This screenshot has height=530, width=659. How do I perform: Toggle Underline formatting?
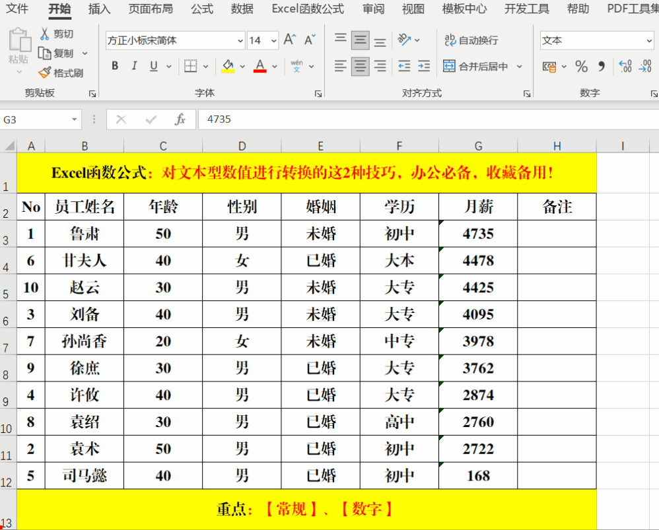[154, 66]
